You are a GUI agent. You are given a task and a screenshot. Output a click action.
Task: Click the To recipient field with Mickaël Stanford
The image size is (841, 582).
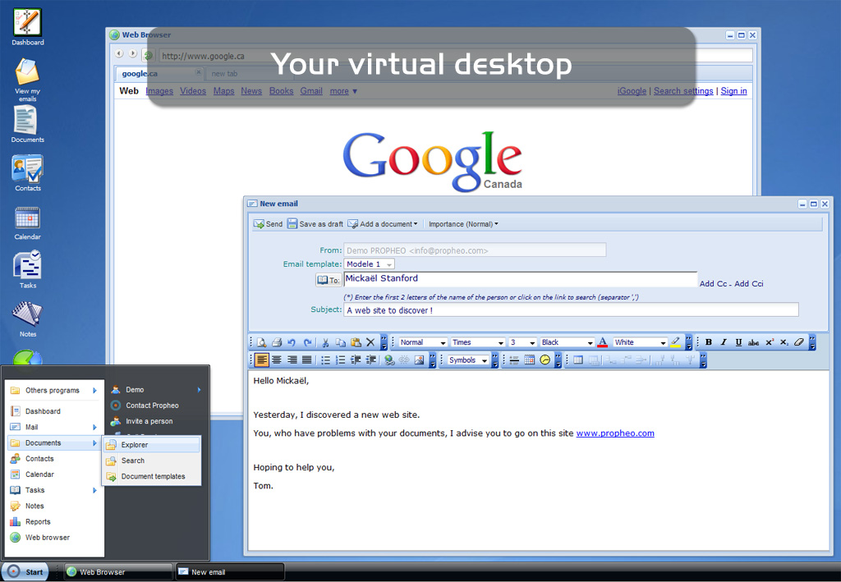click(x=520, y=278)
